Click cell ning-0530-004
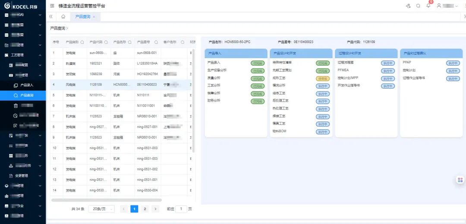The height and width of the screenshot is (224, 466). click(148, 190)
